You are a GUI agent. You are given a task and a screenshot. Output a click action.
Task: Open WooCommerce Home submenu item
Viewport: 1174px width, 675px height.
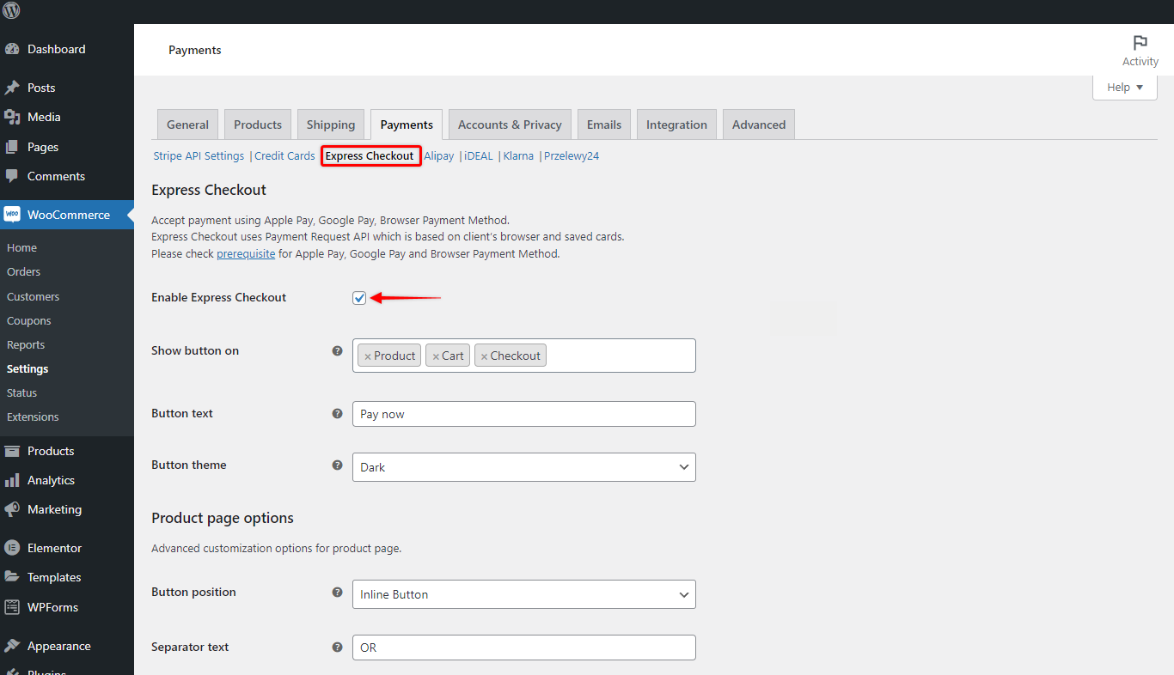pos(21,247)
